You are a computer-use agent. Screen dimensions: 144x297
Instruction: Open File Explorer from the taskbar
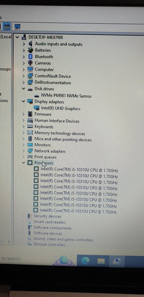click(101, 261)
